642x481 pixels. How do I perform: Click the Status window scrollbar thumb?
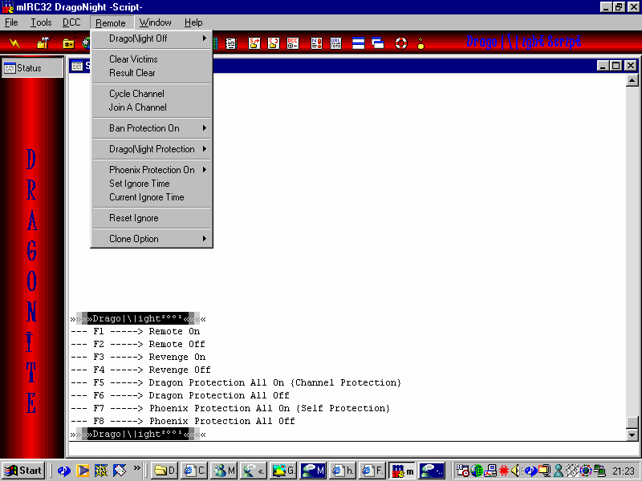tap(632, 422)
